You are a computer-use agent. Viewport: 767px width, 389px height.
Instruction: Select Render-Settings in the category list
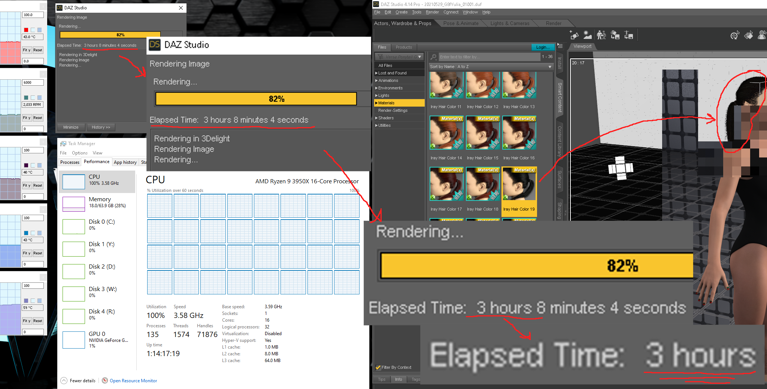point(399,110)
